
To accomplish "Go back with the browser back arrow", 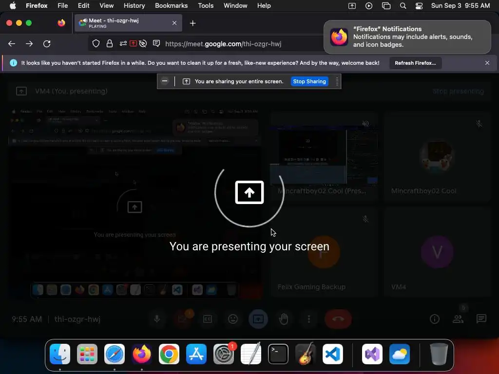I will [x=12, y=44].
